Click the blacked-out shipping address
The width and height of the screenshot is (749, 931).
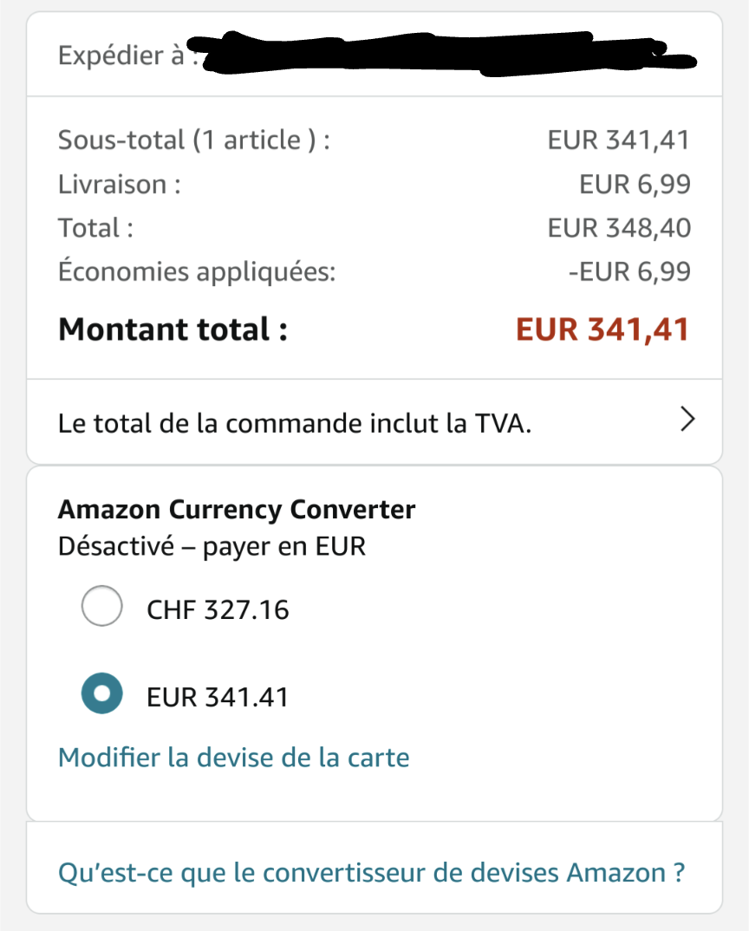click(x=442, y=54)
